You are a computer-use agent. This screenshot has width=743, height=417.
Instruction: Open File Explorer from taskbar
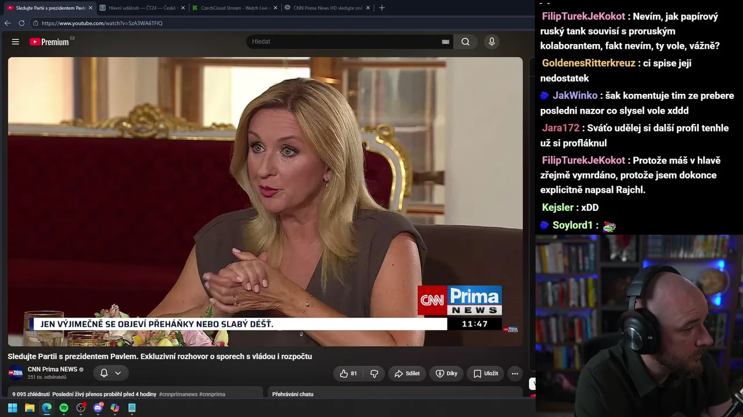[x=30, y=408]
